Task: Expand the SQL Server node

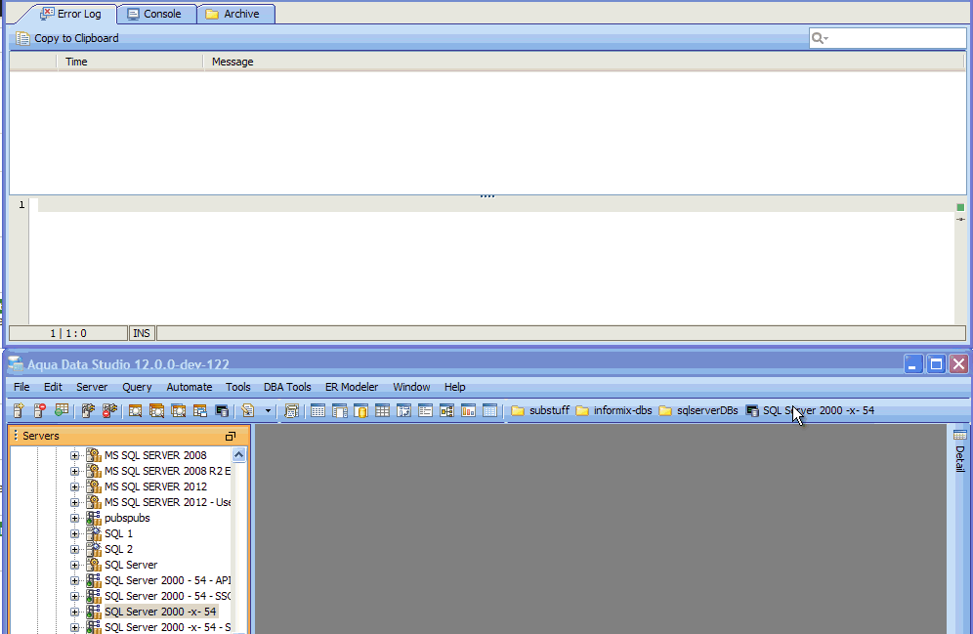Action: pos(74,566)
